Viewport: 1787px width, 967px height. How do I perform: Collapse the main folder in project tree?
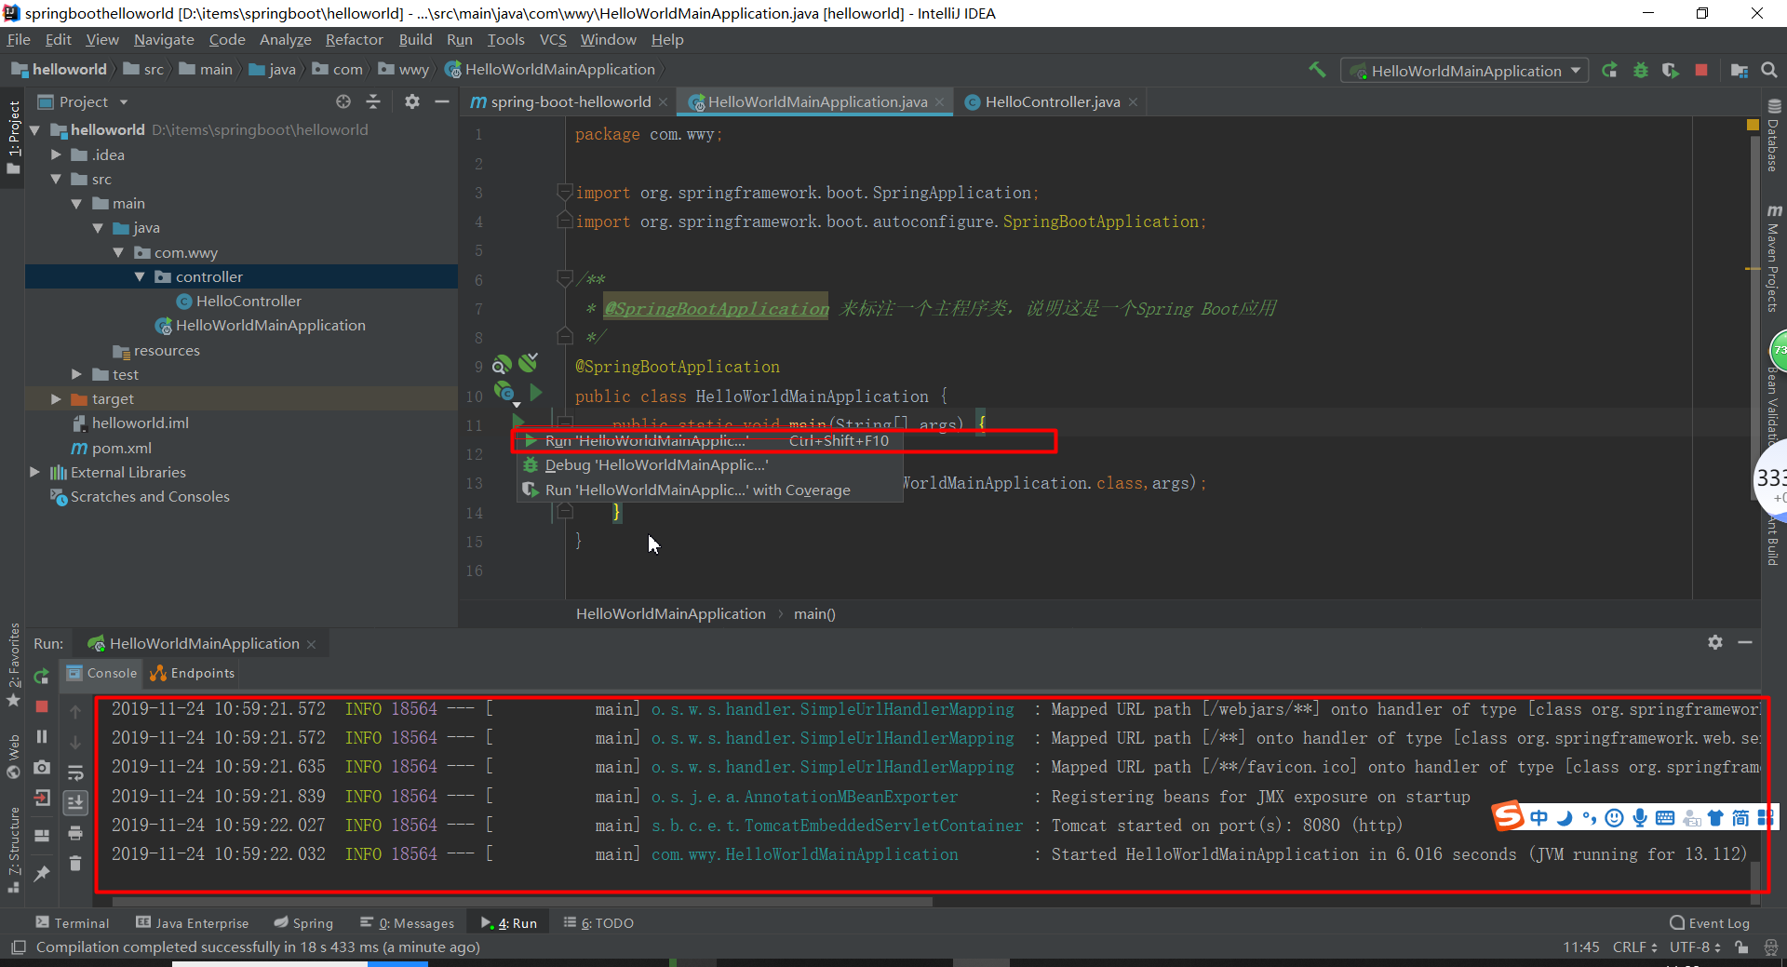[76, 203]
